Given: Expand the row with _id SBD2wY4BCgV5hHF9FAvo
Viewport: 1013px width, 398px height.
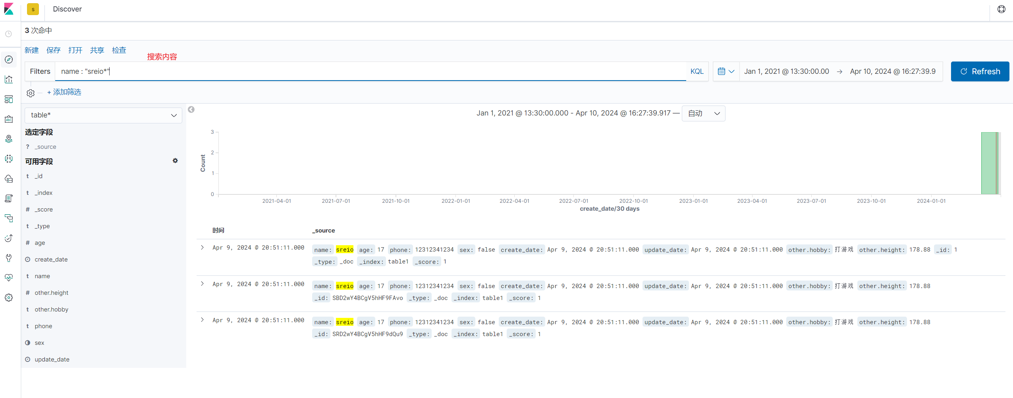Looking at the screenshot, I should click(x=202, y=284).
